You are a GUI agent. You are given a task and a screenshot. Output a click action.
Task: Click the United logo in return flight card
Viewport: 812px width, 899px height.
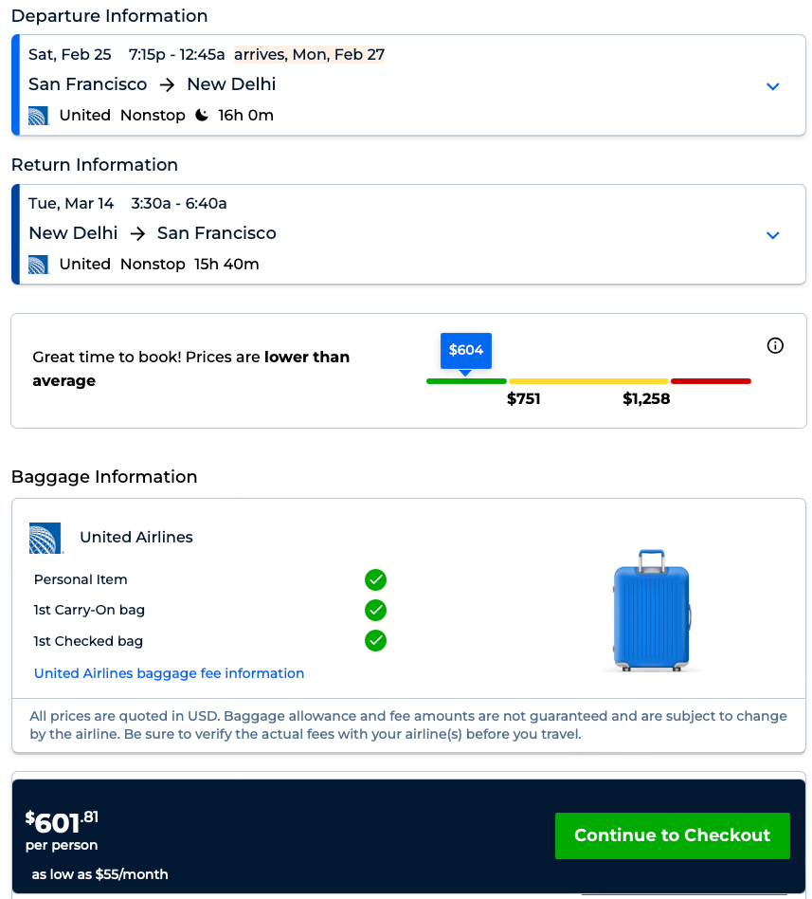coord(38,265)
